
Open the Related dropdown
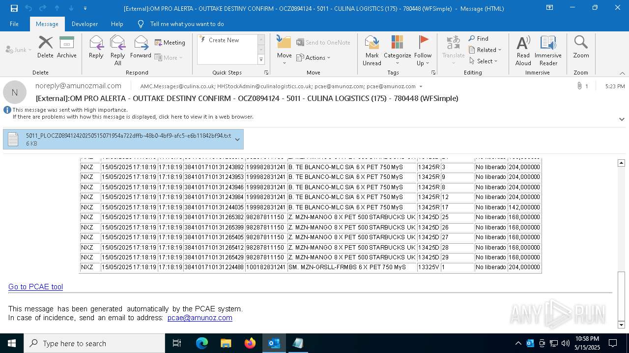[486, 50]
